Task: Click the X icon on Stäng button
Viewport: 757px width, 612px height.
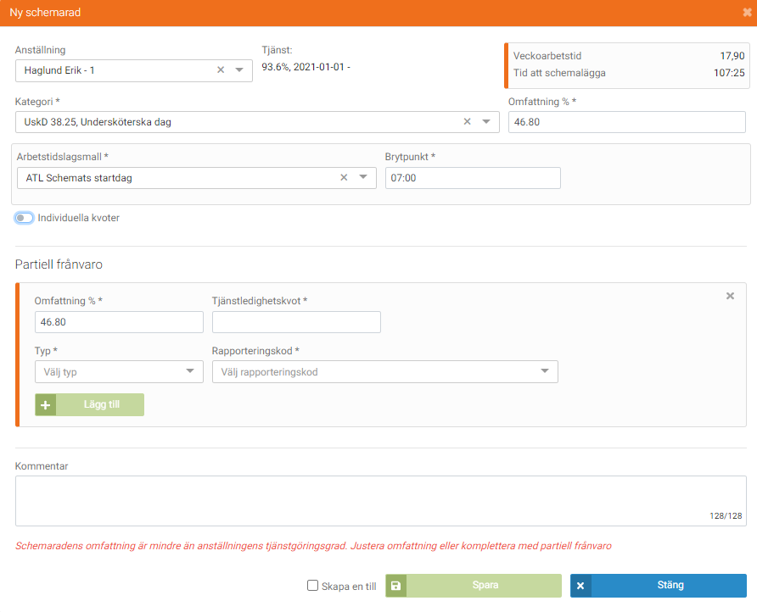Action: 581,586
